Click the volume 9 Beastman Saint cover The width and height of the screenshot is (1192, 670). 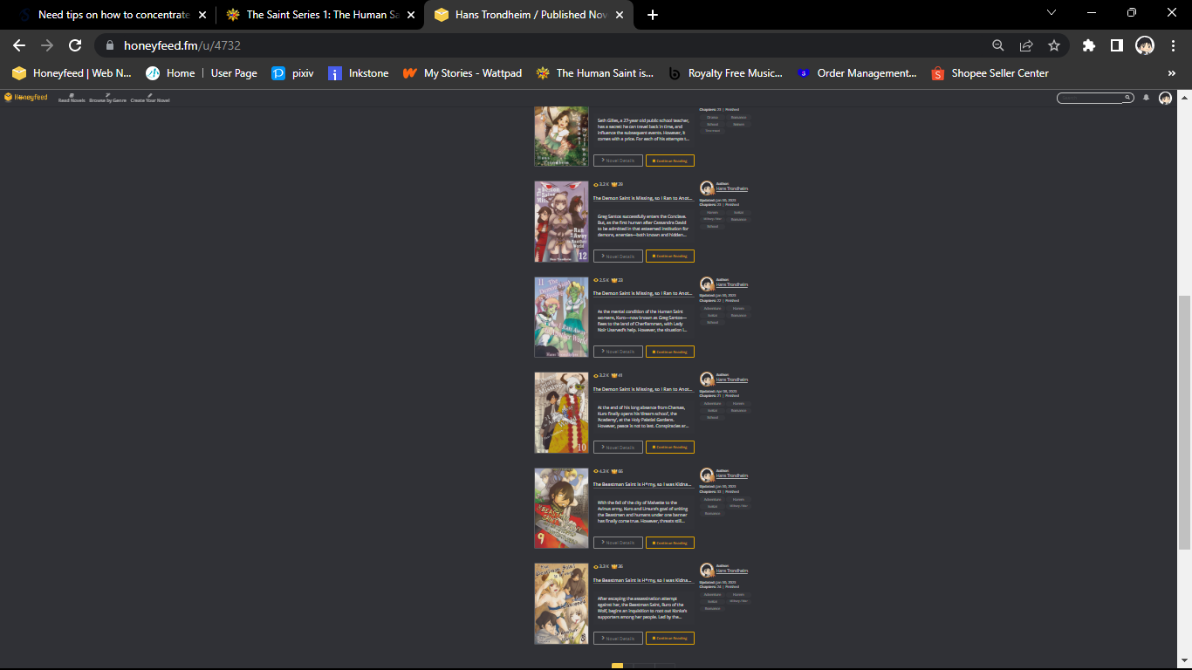561,508
